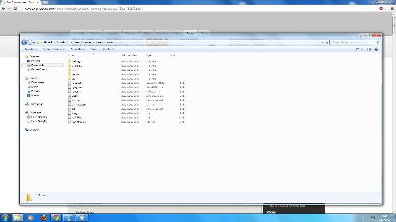Expand the address bar history dropdown

(x=322, y=43)
